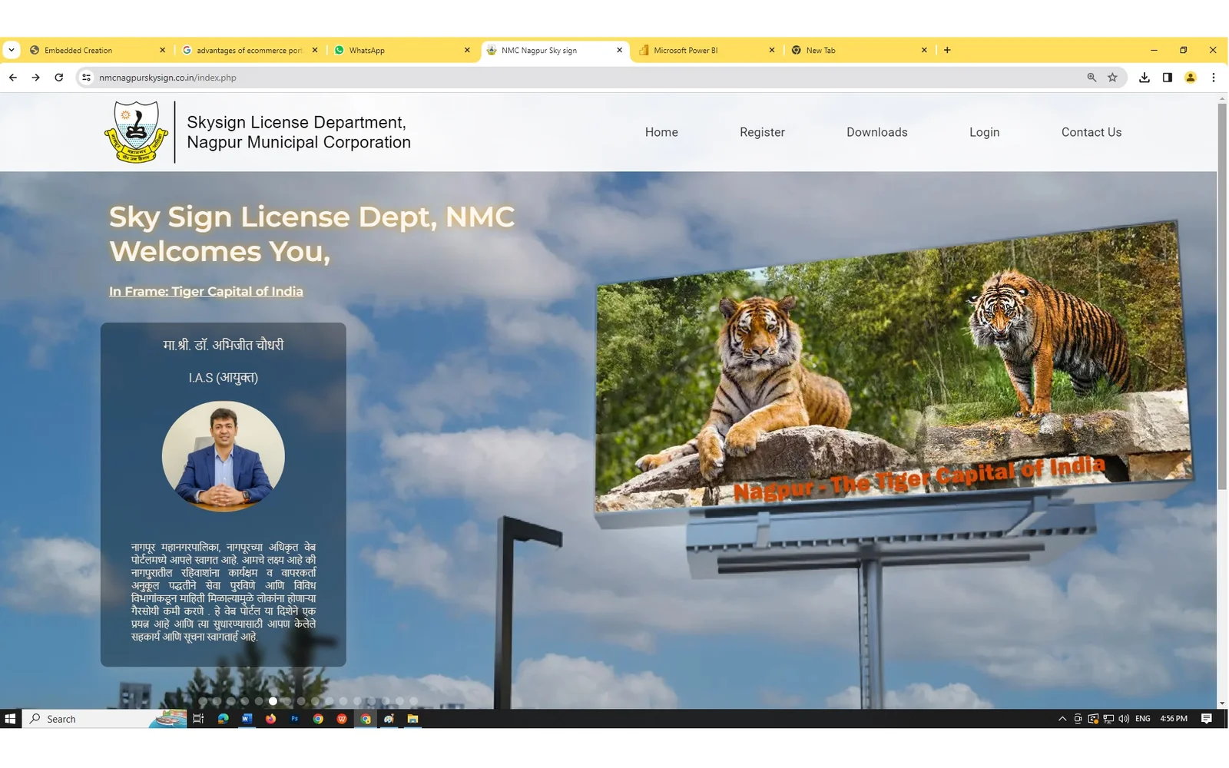The height and width of the screenshot is (768, 1229).
Task: Open the tab search dropdown arrow
Action: [x=12, y=50]
